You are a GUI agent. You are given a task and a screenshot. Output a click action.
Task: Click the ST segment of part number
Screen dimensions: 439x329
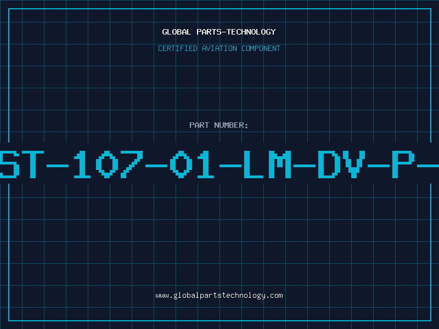pyautogui.click(x=22, y=164)
